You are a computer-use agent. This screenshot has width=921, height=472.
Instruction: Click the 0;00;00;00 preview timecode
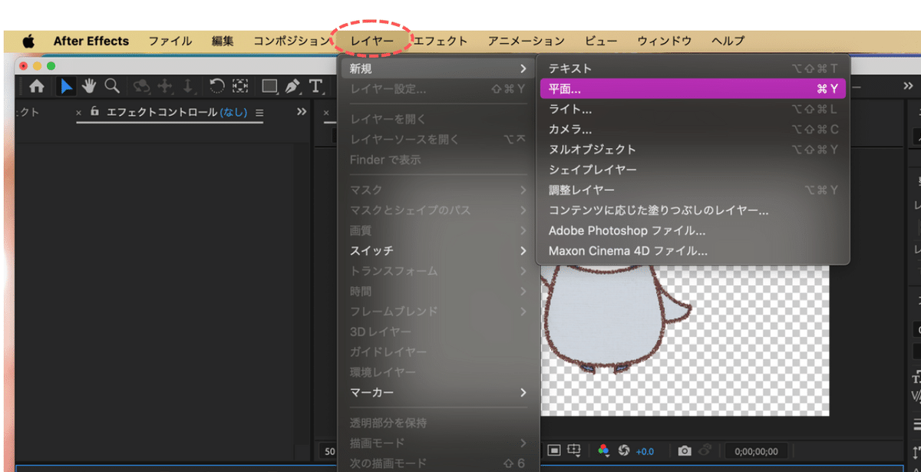coord(756,451)
